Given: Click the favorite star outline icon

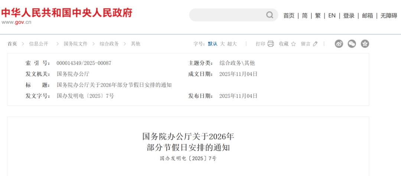Looking at the screenshot, I should 294,44.
